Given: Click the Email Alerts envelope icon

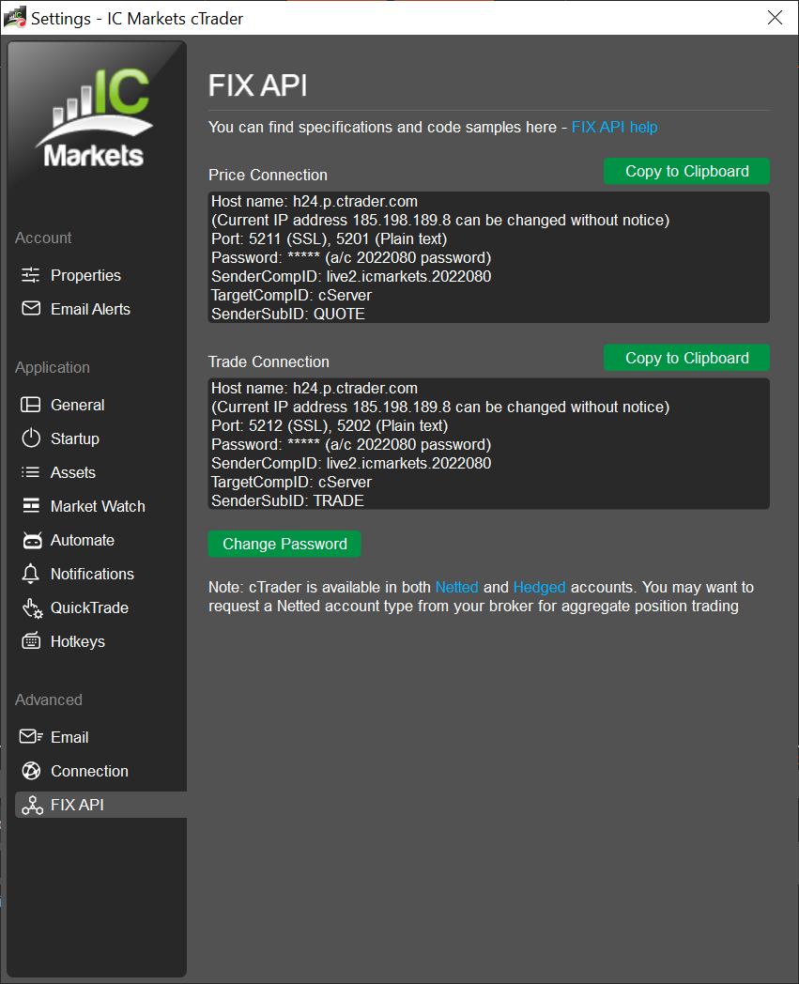Looking at the screenshot, I should [x=31, y=308].
